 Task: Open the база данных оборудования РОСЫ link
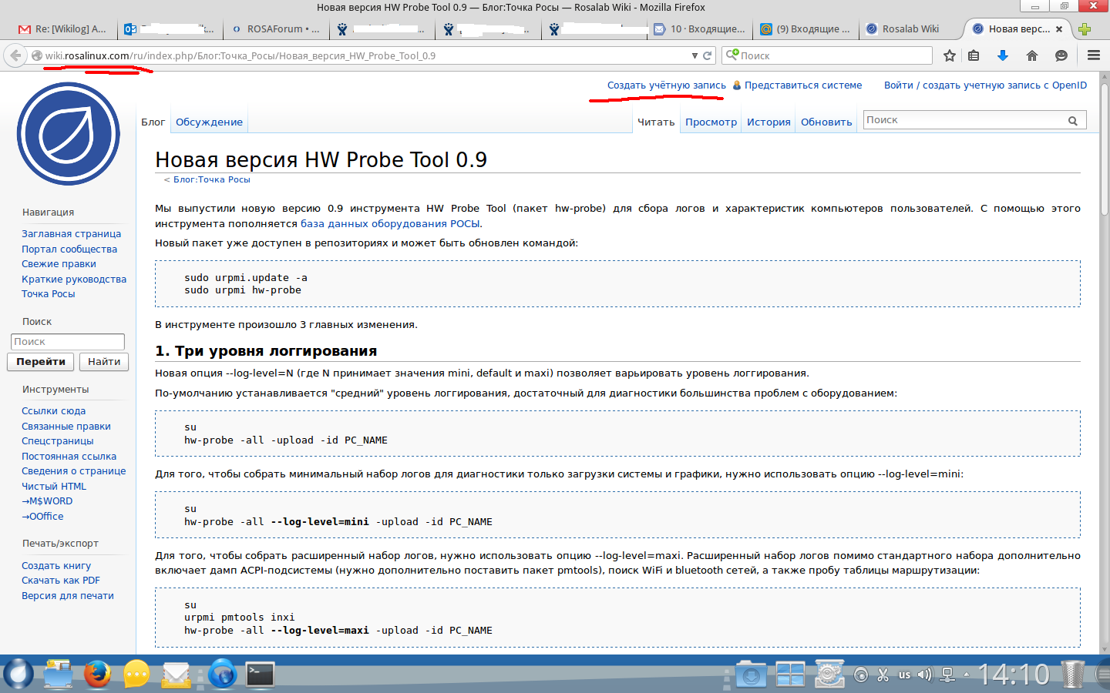(x=390, y=224)
